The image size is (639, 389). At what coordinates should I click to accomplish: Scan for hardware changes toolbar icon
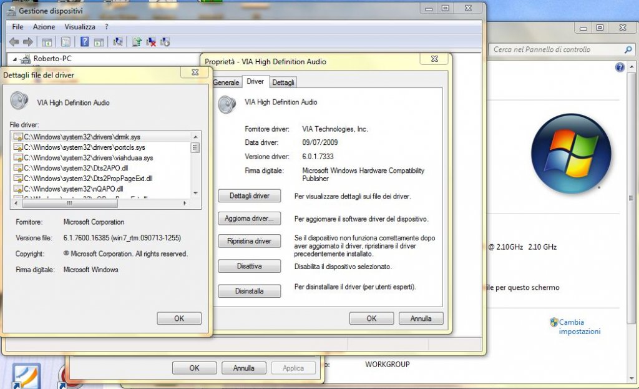click(118, 42)
